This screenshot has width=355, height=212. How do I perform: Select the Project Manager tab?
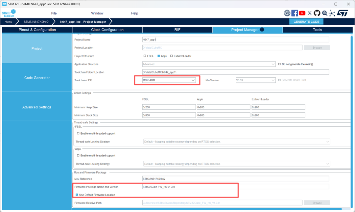[247, 30]
